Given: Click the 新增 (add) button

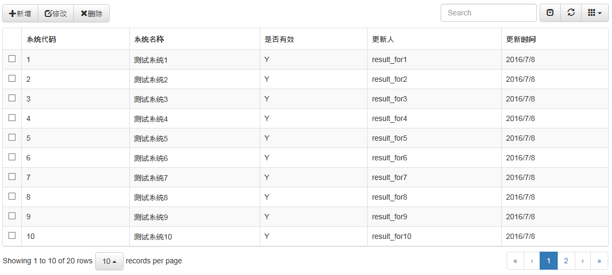Looking at the screenshot, I should point(20,13).
